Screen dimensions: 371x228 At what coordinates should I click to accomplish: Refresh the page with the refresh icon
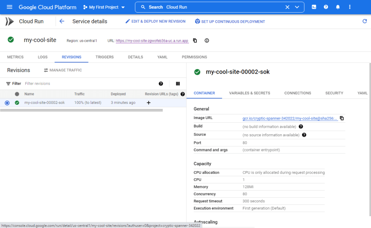tap(365, 21)
